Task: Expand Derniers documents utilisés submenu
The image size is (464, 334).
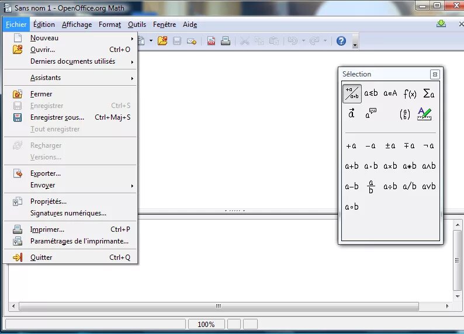Action: click(70, 61)
